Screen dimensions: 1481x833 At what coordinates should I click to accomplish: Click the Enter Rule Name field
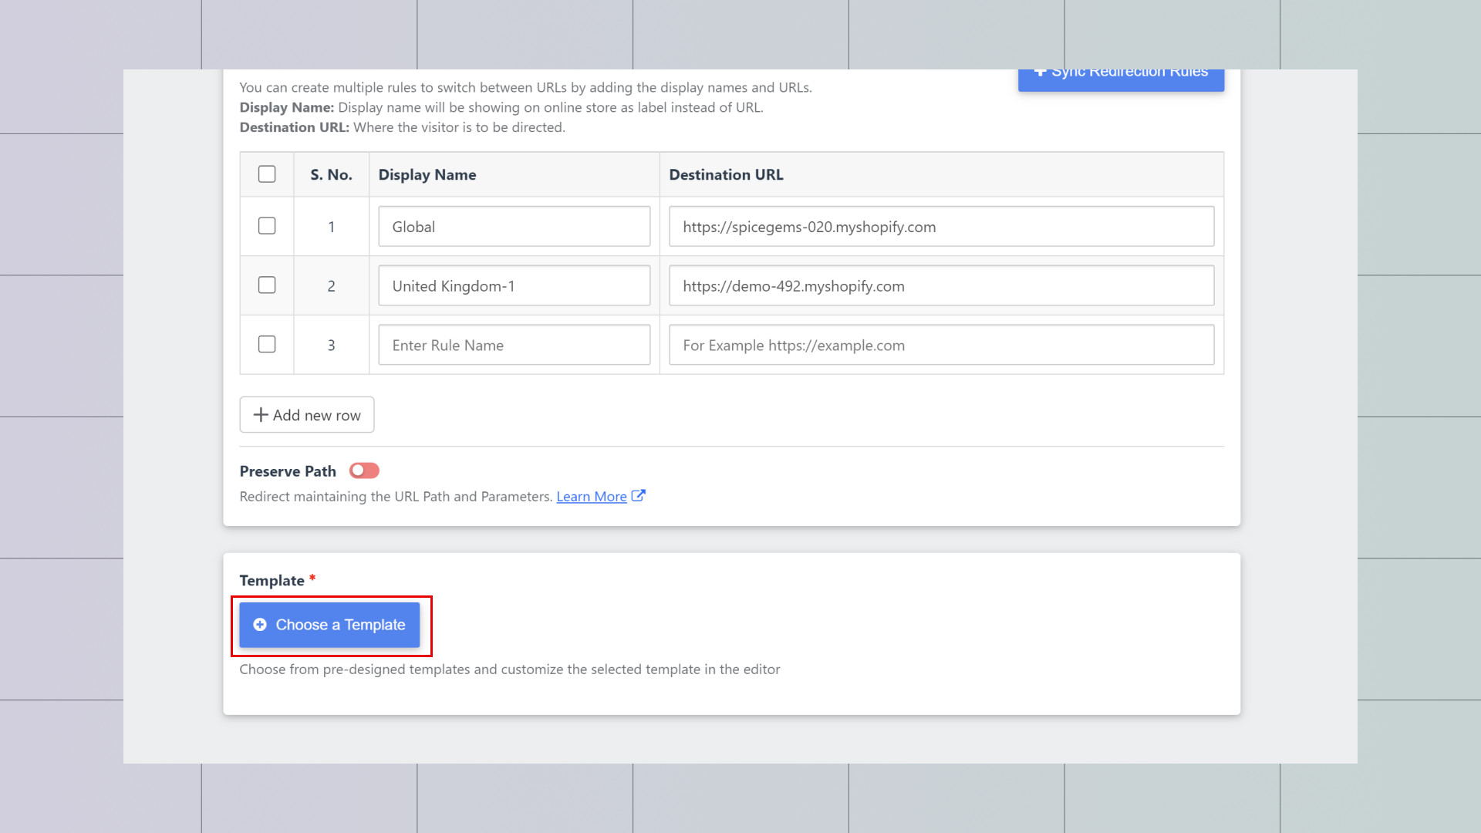pos(514,346)
